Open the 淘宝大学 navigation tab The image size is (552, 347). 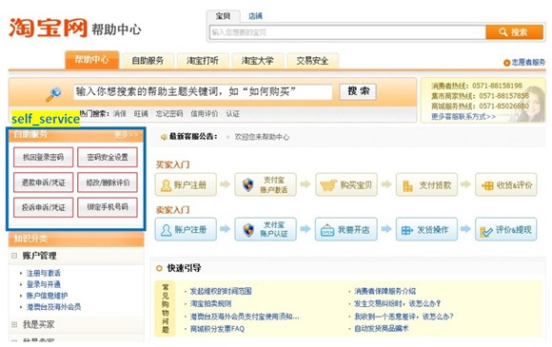[x=257, y=61]
